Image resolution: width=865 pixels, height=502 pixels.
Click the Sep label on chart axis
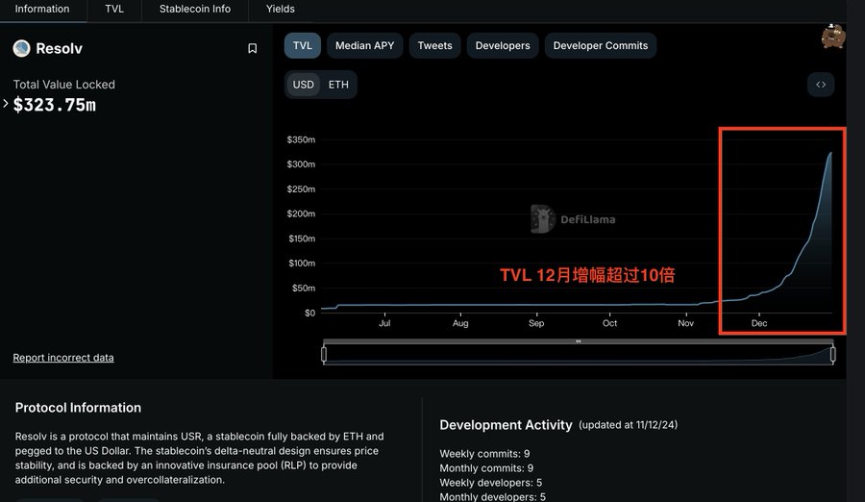click(x=536, y=323)
